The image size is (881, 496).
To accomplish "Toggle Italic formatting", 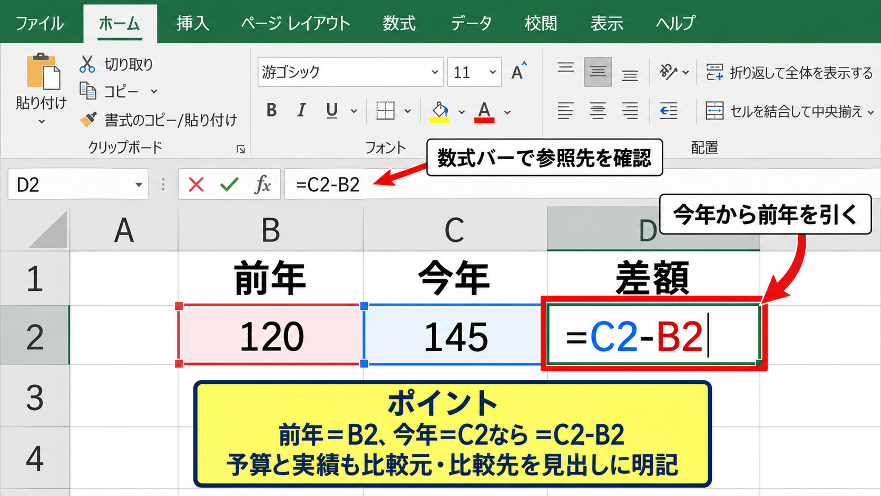I will [x=301, y=110].
